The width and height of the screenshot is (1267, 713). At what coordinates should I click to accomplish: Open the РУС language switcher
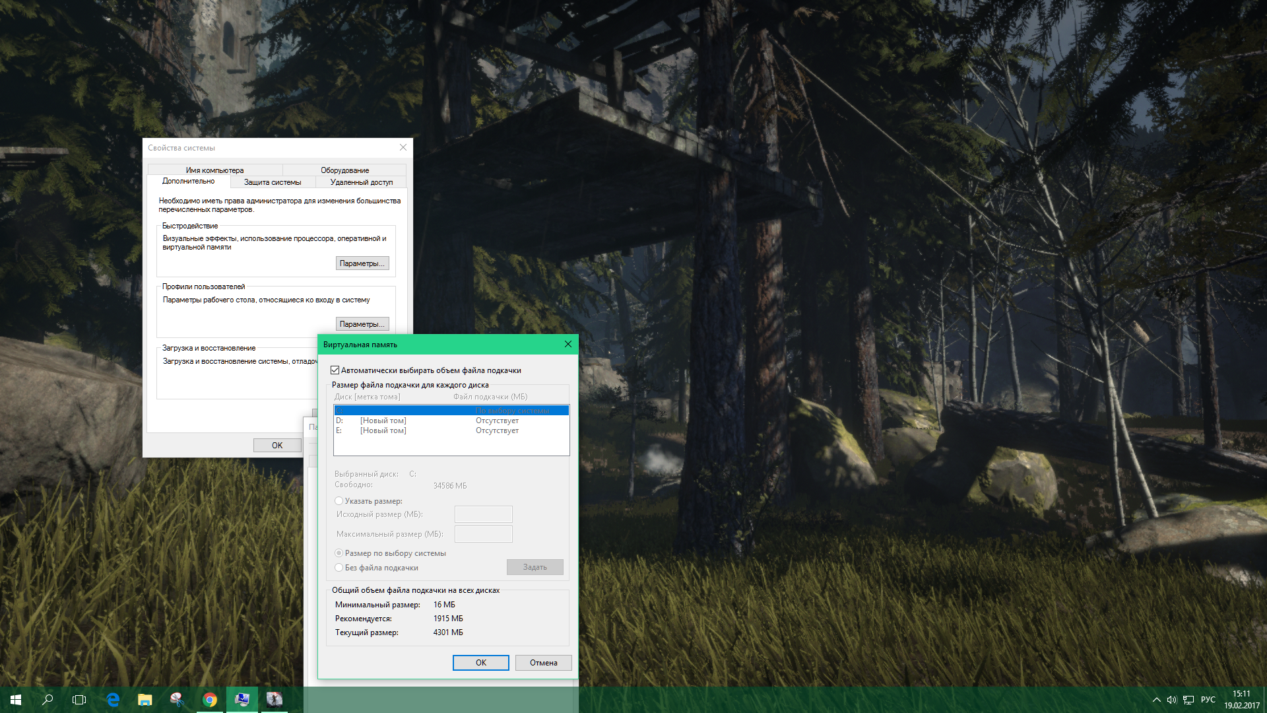click(x=1208, y=700)
